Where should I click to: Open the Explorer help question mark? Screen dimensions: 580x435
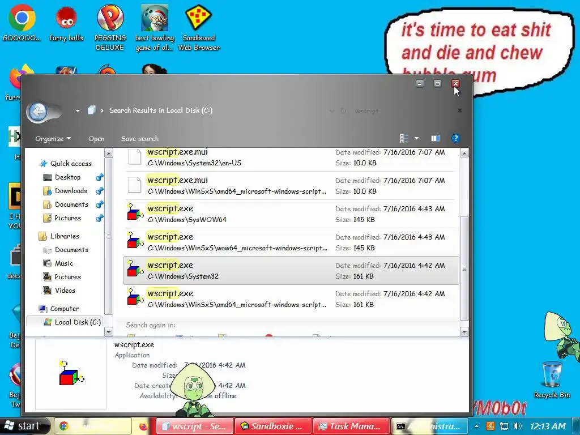click(x=455, y=138)
